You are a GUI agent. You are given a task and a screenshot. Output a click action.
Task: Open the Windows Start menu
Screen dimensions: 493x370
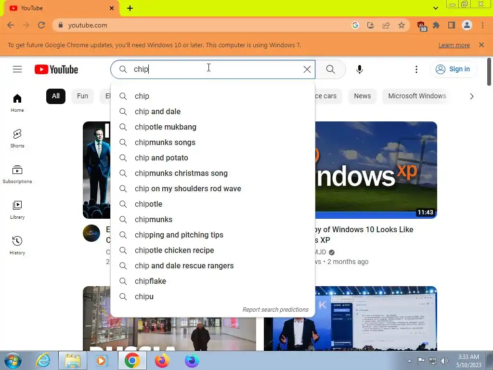point(13,360)
